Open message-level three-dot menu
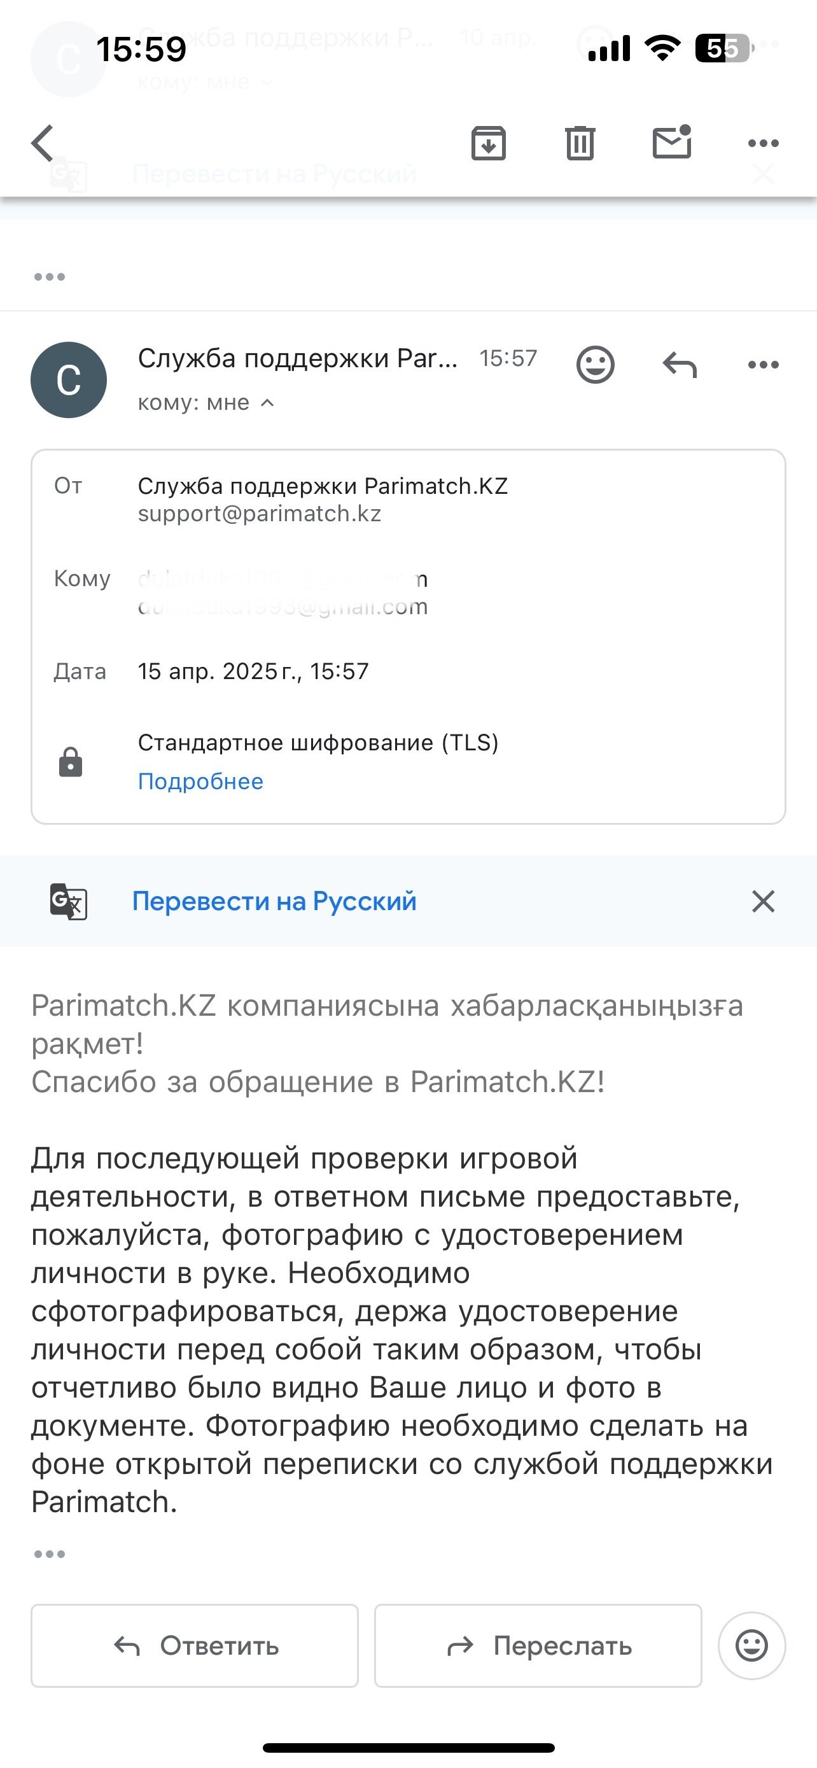Image resolution: width=817 pixels, height=1768 pixels. point(763,365)
